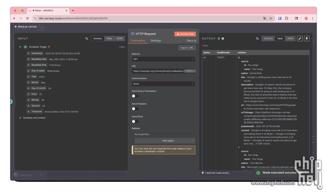
Task: Select Table view in INPUT panel
Action: [x=109, y=39]
